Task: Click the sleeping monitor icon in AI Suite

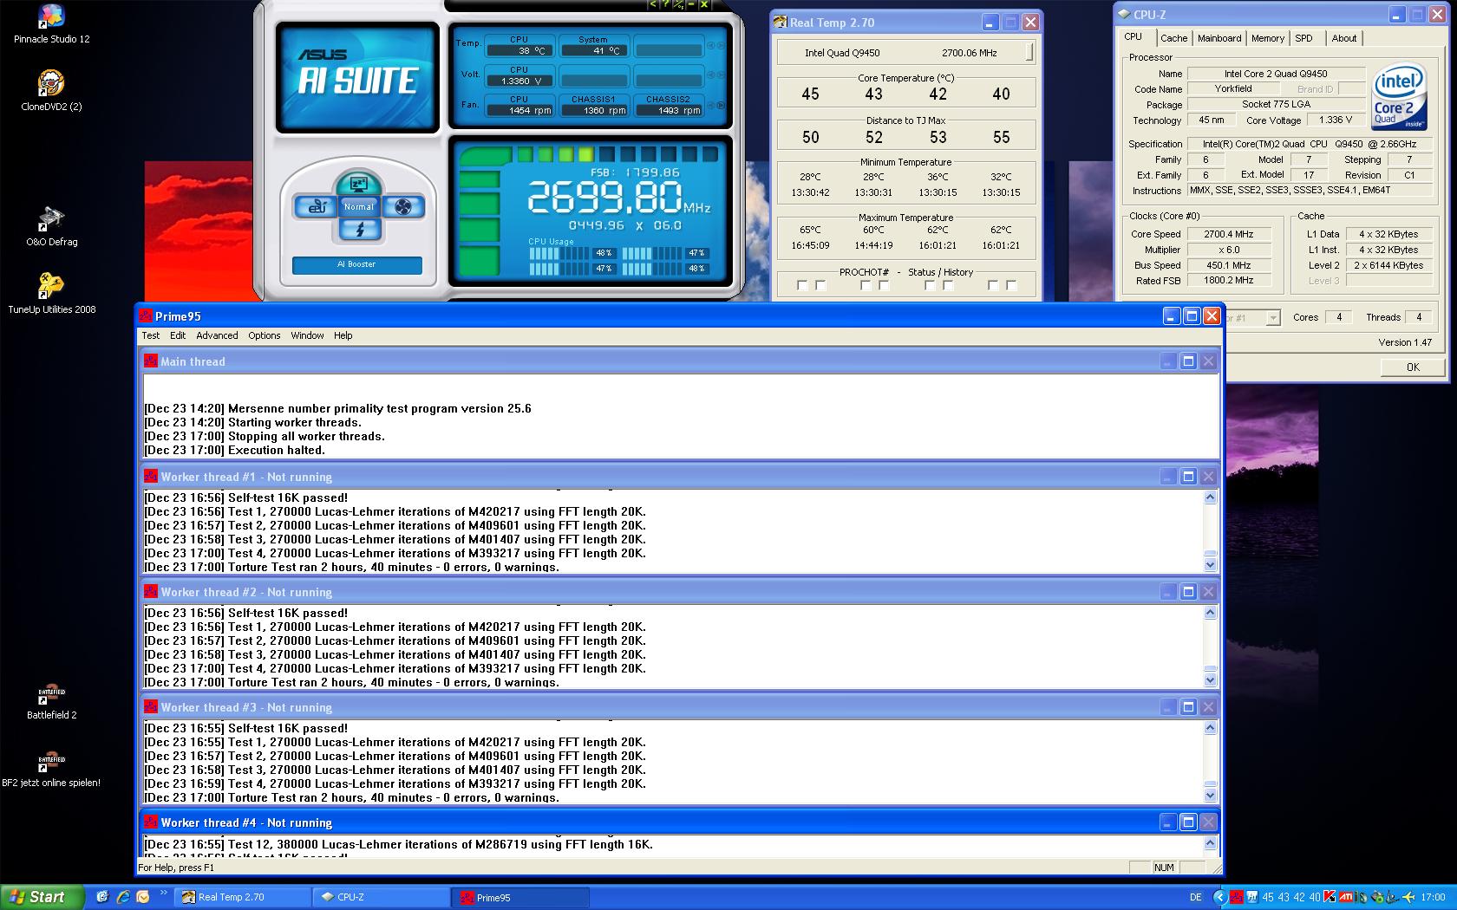Action: 359,184
